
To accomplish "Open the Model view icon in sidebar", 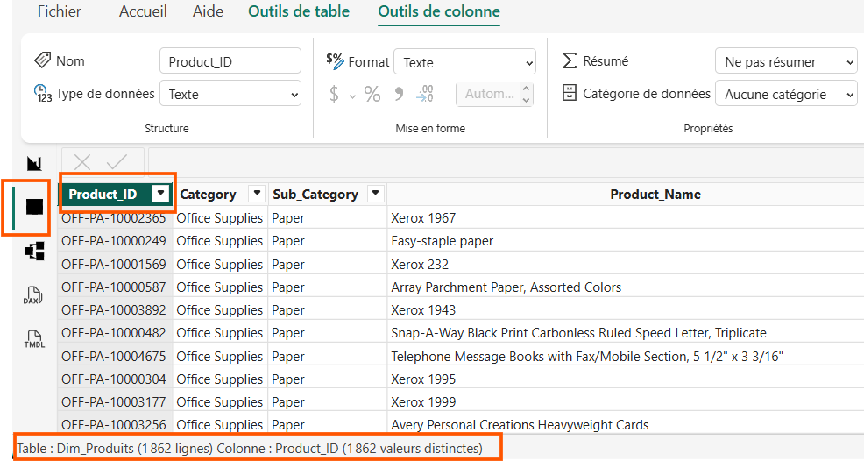I will point(34,252).
